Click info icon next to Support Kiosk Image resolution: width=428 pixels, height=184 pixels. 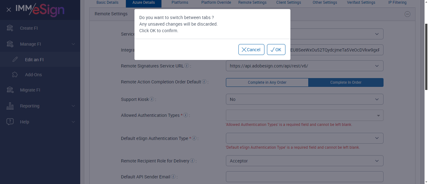tap(152, 99)
